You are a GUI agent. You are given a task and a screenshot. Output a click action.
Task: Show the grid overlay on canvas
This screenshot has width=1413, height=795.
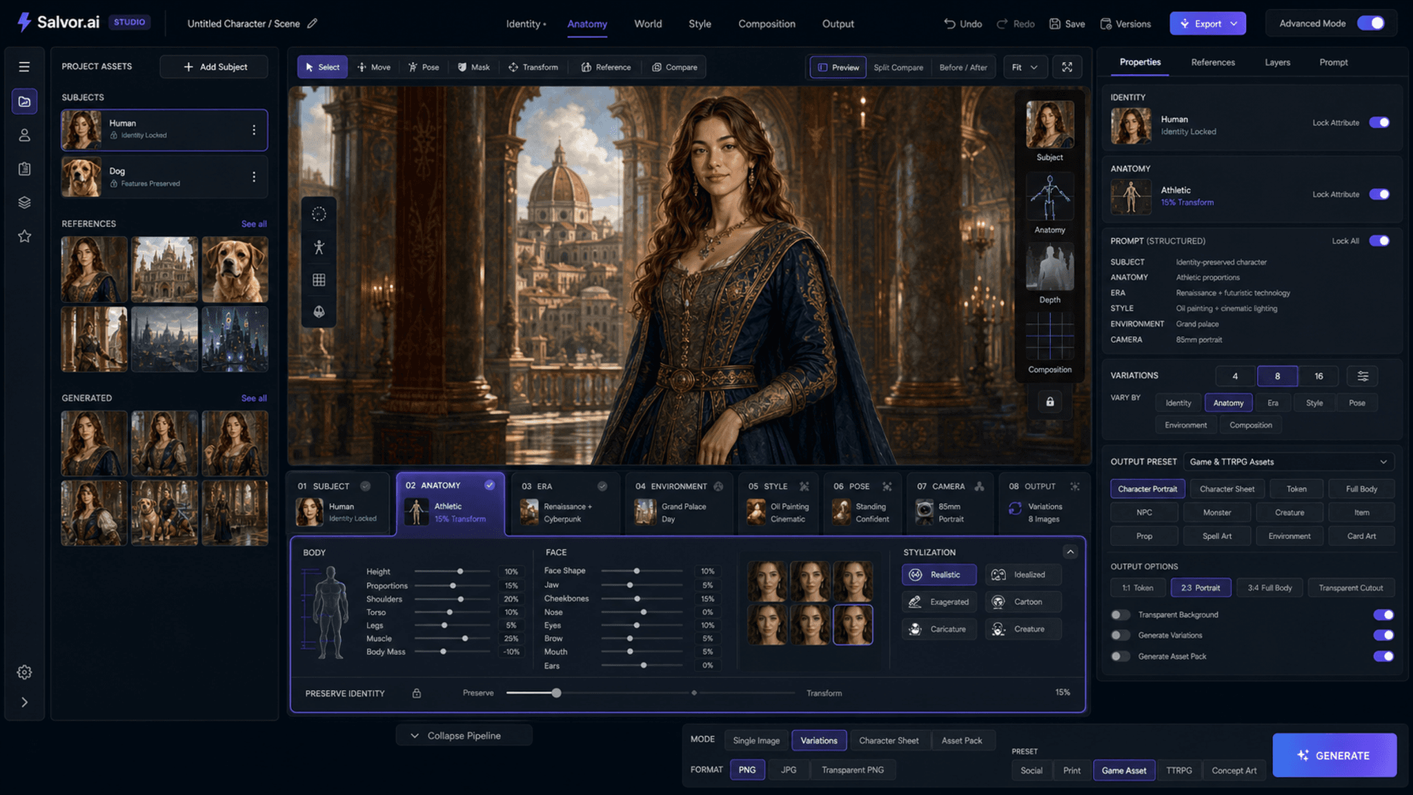coord(319,279)
